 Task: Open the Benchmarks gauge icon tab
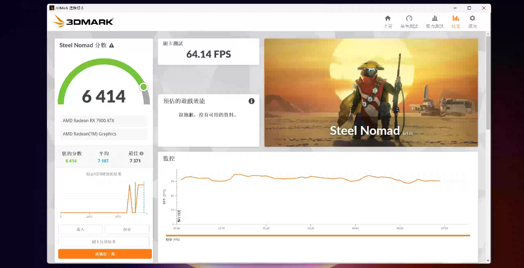pos(409,21)
